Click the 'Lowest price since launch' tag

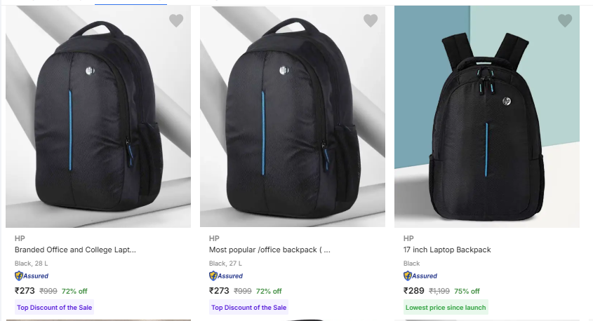[x=446, y=307]
